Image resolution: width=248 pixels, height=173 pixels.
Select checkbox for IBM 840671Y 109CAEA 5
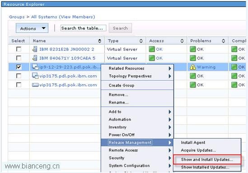point(19,58)
